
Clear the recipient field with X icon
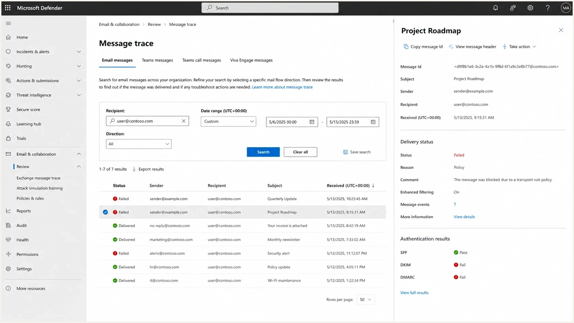click(x=184, y=121)
